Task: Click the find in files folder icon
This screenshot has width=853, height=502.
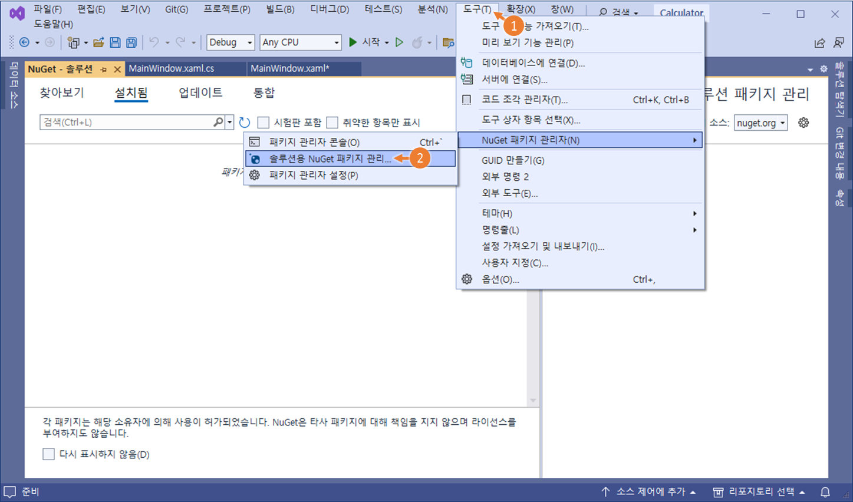Action: (x=448, y=42)
